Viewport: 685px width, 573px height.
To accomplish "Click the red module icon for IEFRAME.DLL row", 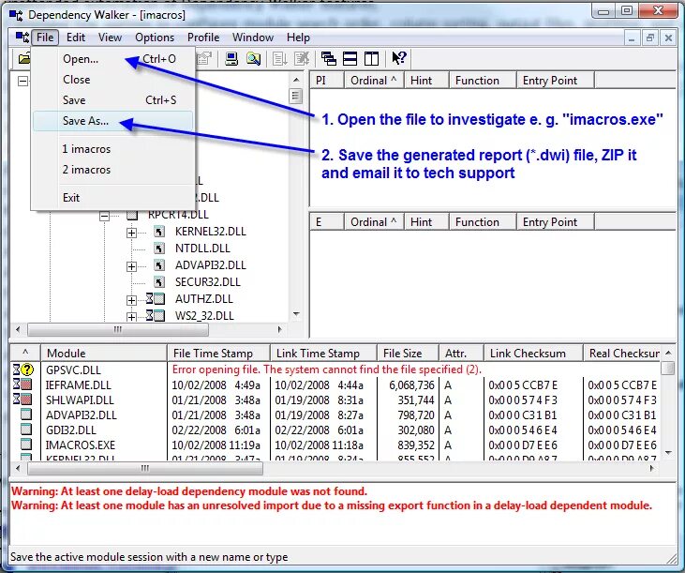I will [x=26, y=385].
